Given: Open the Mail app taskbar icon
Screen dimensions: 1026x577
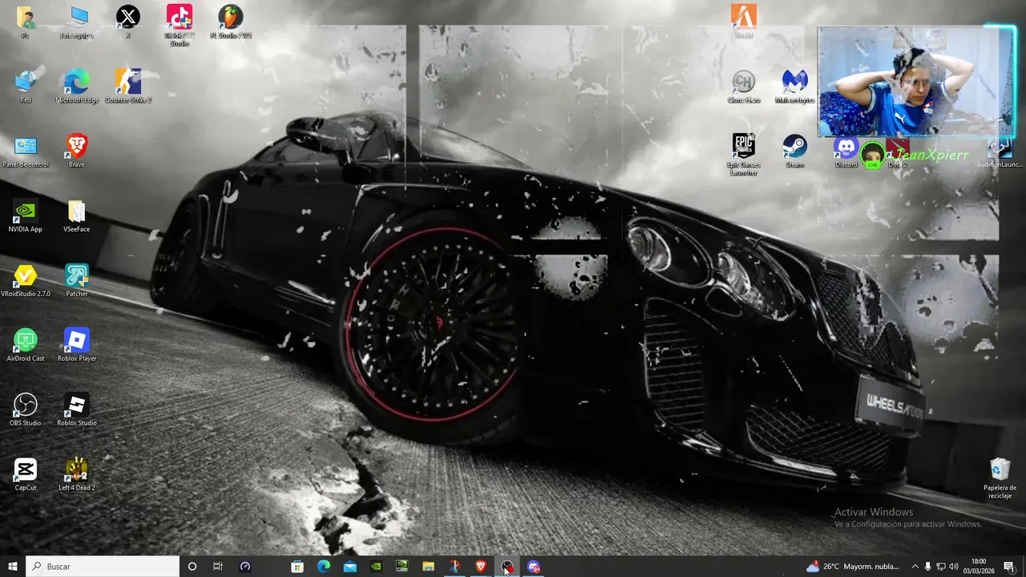Looking at the screenshot, I should click(350, 567).
